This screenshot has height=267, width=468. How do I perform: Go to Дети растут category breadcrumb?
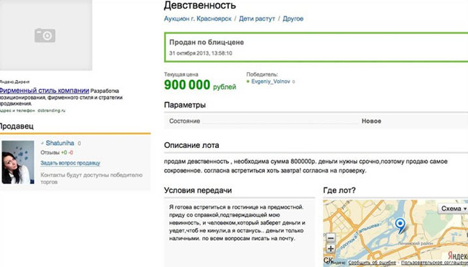256,19
